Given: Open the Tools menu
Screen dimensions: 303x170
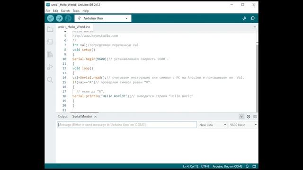Looking at the screenshot, I should (76, 11).
